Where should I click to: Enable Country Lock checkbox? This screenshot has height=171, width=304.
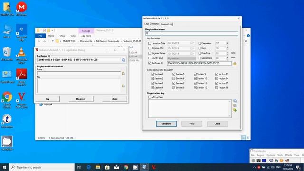pos(150,58)
